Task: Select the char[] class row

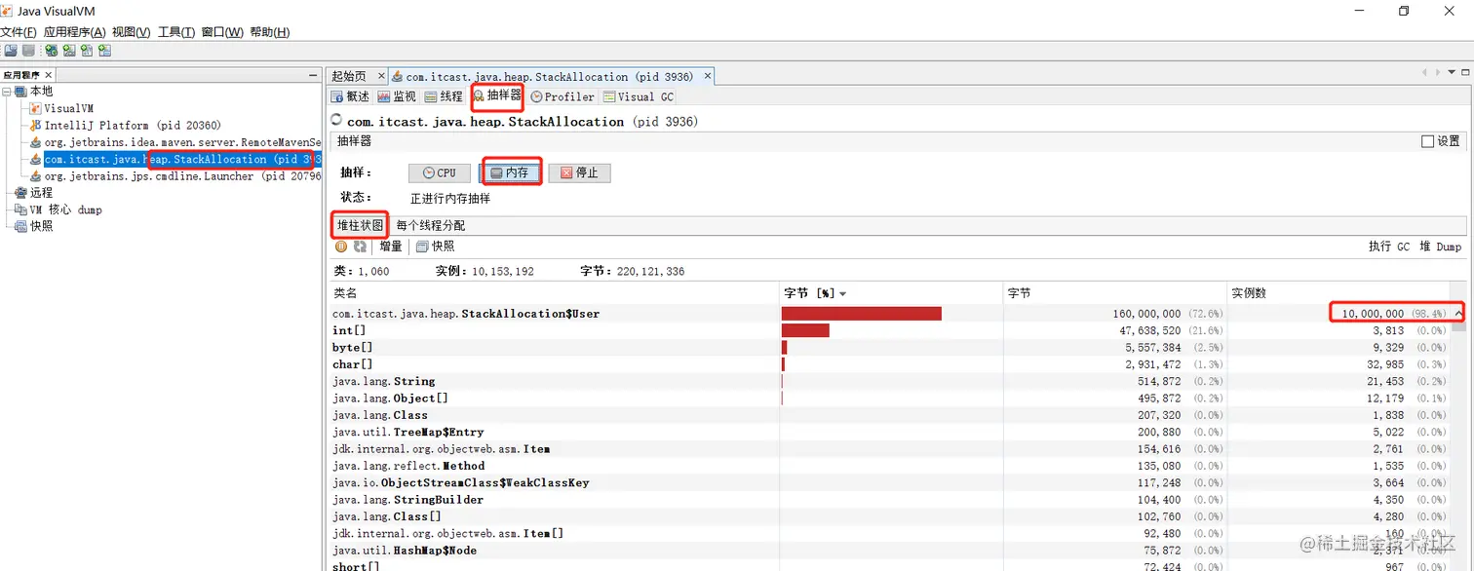Action: [x=890, y=364]
